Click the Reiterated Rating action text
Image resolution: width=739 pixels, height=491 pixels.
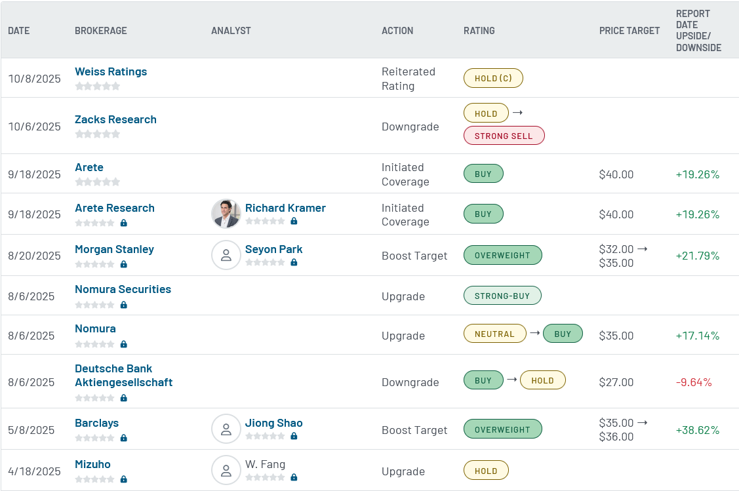pyautogui.click(x=408, y=79)
